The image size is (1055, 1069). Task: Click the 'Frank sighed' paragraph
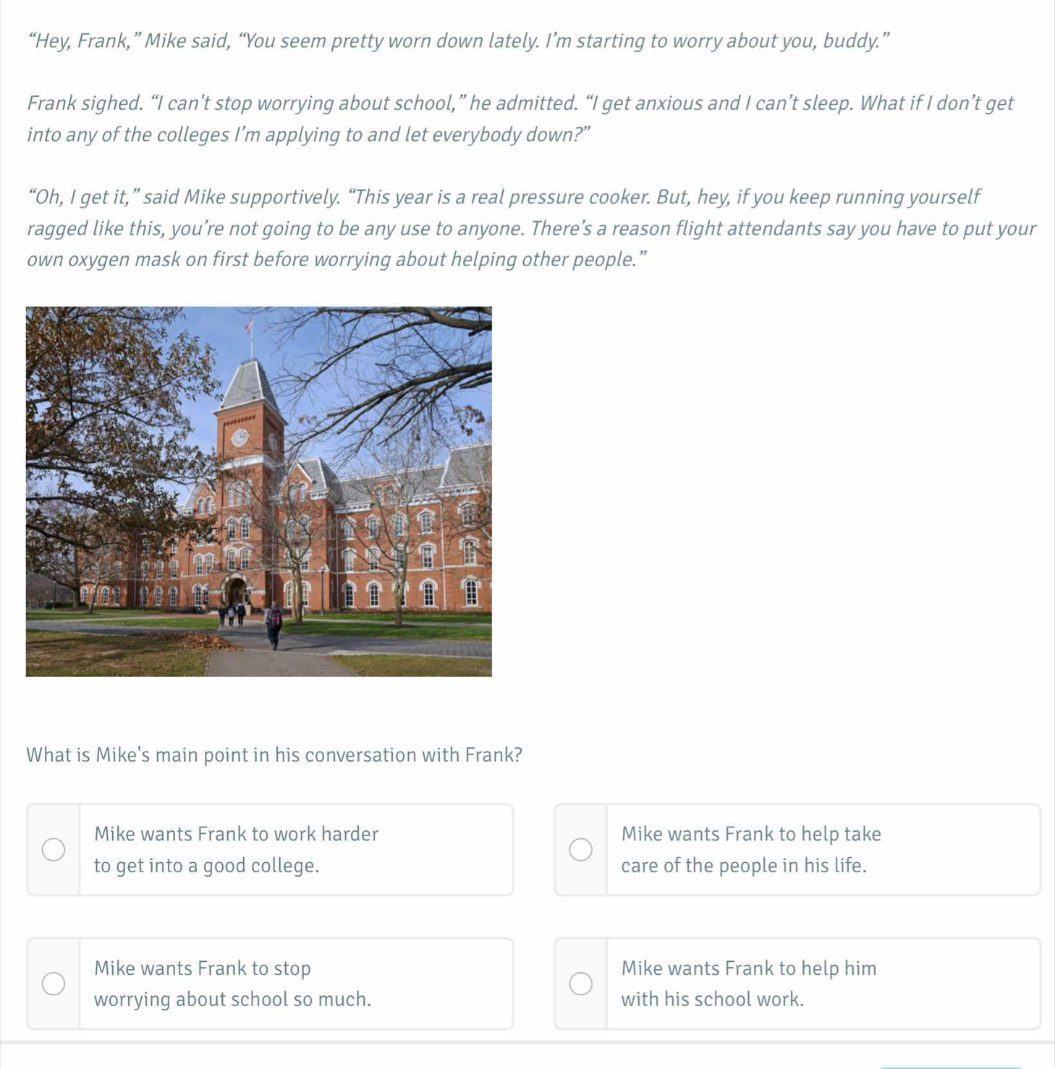[x=521, y=119]
